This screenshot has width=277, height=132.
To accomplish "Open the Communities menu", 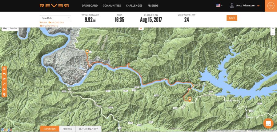I will point(112,5).
